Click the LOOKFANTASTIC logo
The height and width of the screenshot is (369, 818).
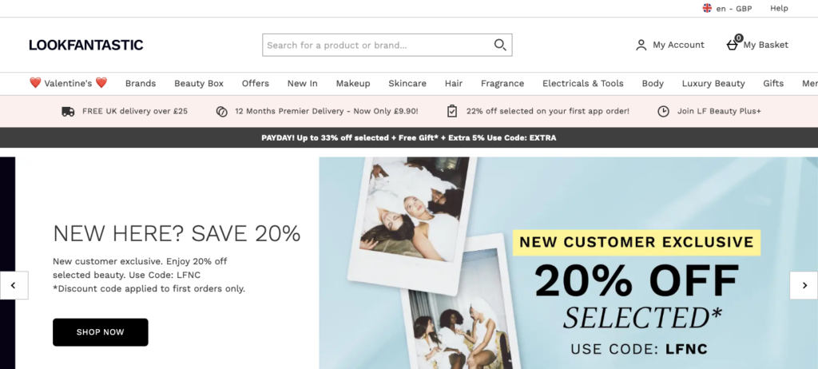pyautogui.click(x=86, y=45)
